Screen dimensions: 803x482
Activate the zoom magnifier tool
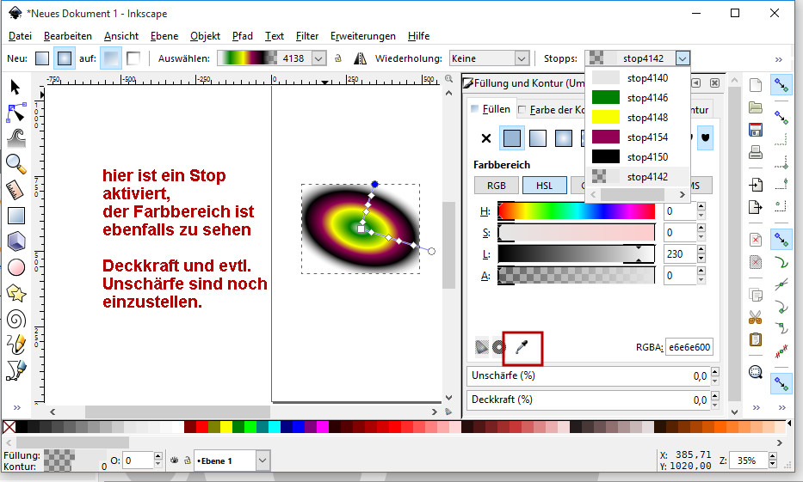pyautogui.click(x=15, y=163)
